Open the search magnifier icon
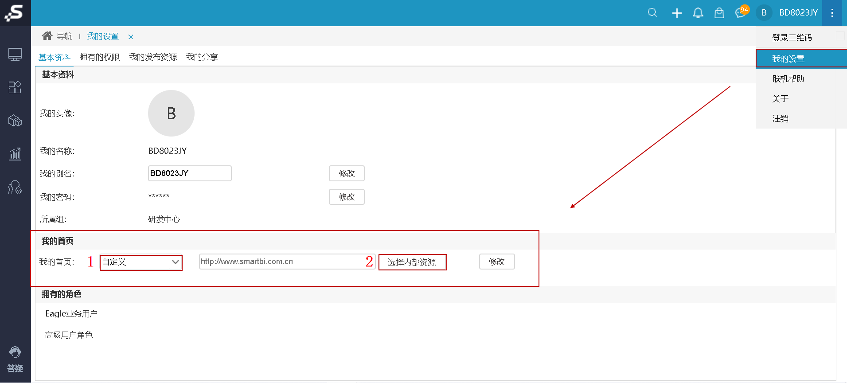847x383 pixels. pos(652,13)
